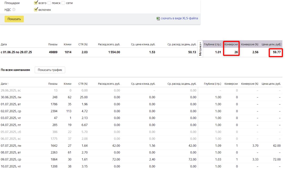Sort daily table by Конверсии column header
Screen dimensions: 285x172
(231, 84)
